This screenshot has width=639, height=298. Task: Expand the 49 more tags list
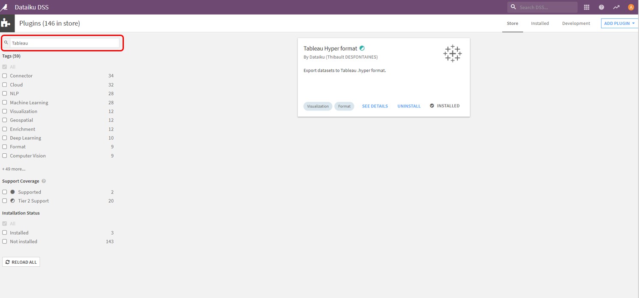click(14, 169)
